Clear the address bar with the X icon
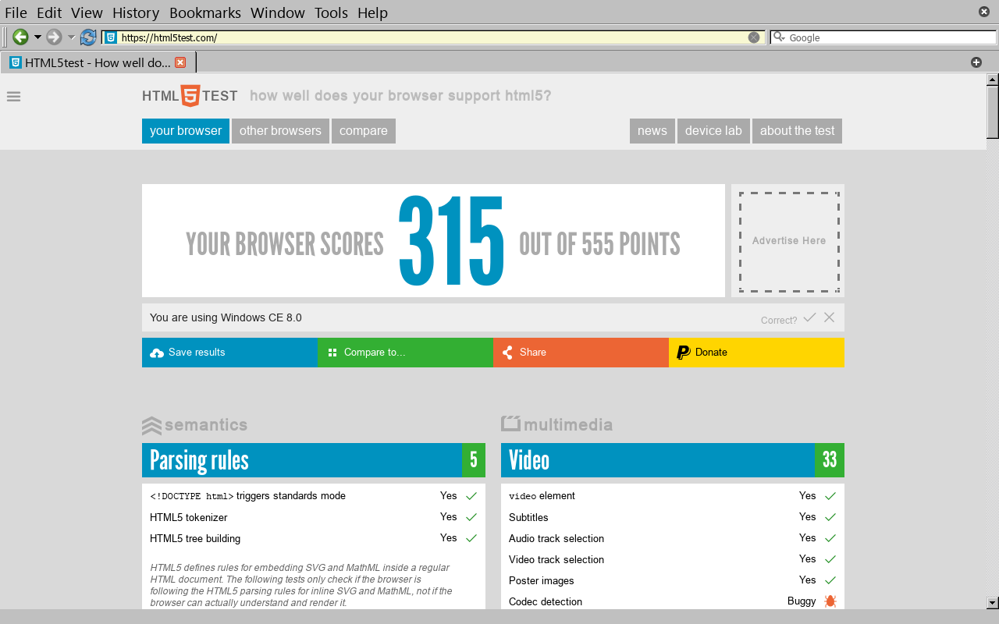The width and height of the screenshot is (999, 624). [754, 37]
